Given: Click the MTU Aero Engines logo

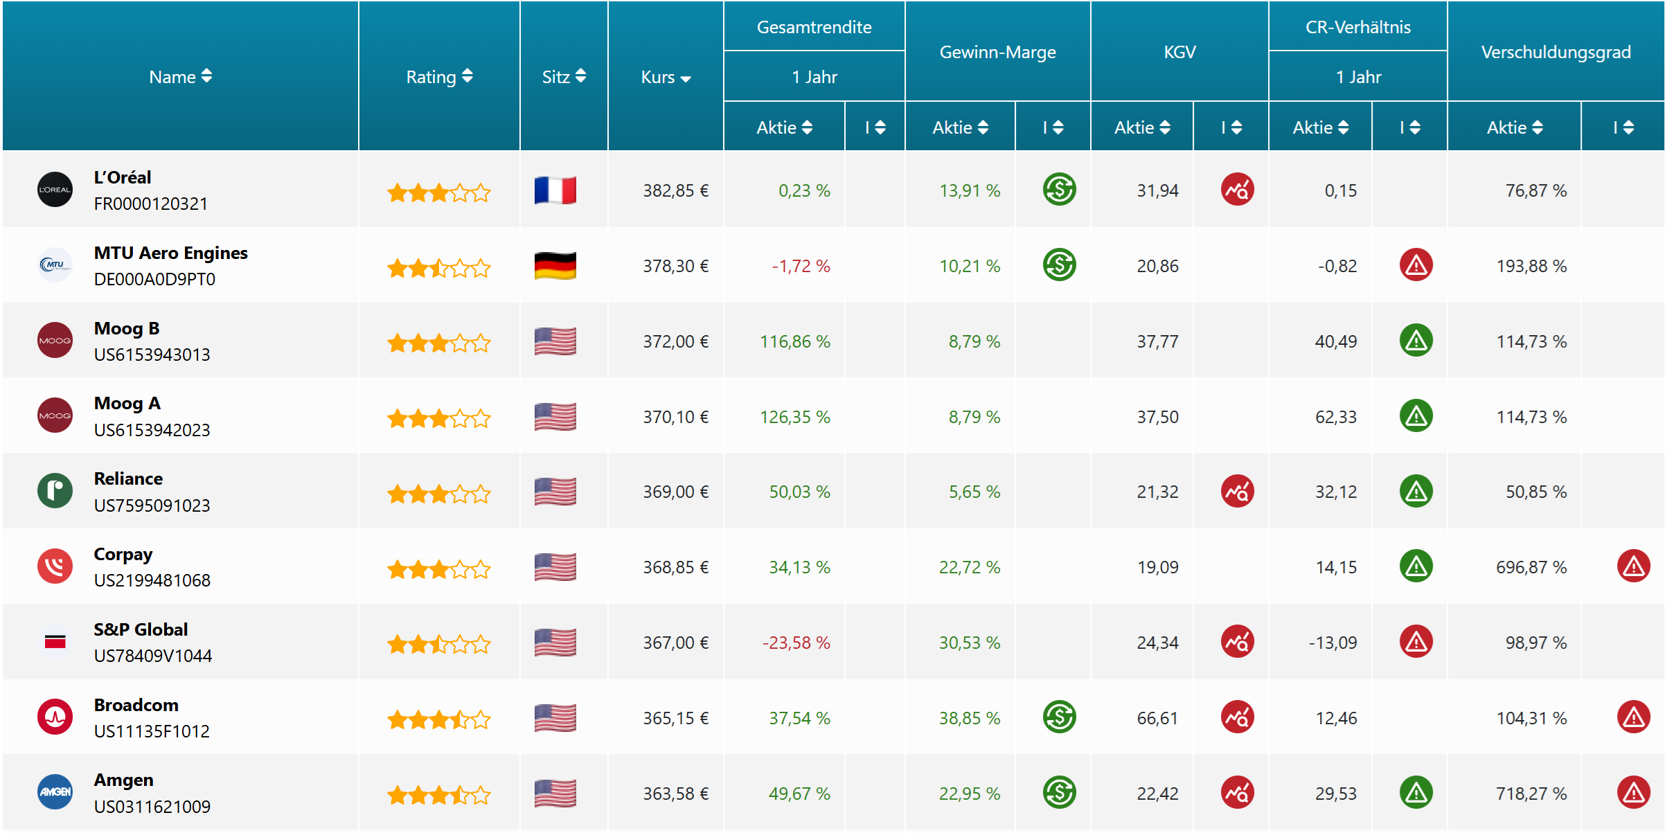Looking at the screenshot, I should pyautogui.click(x=55, y=265).
